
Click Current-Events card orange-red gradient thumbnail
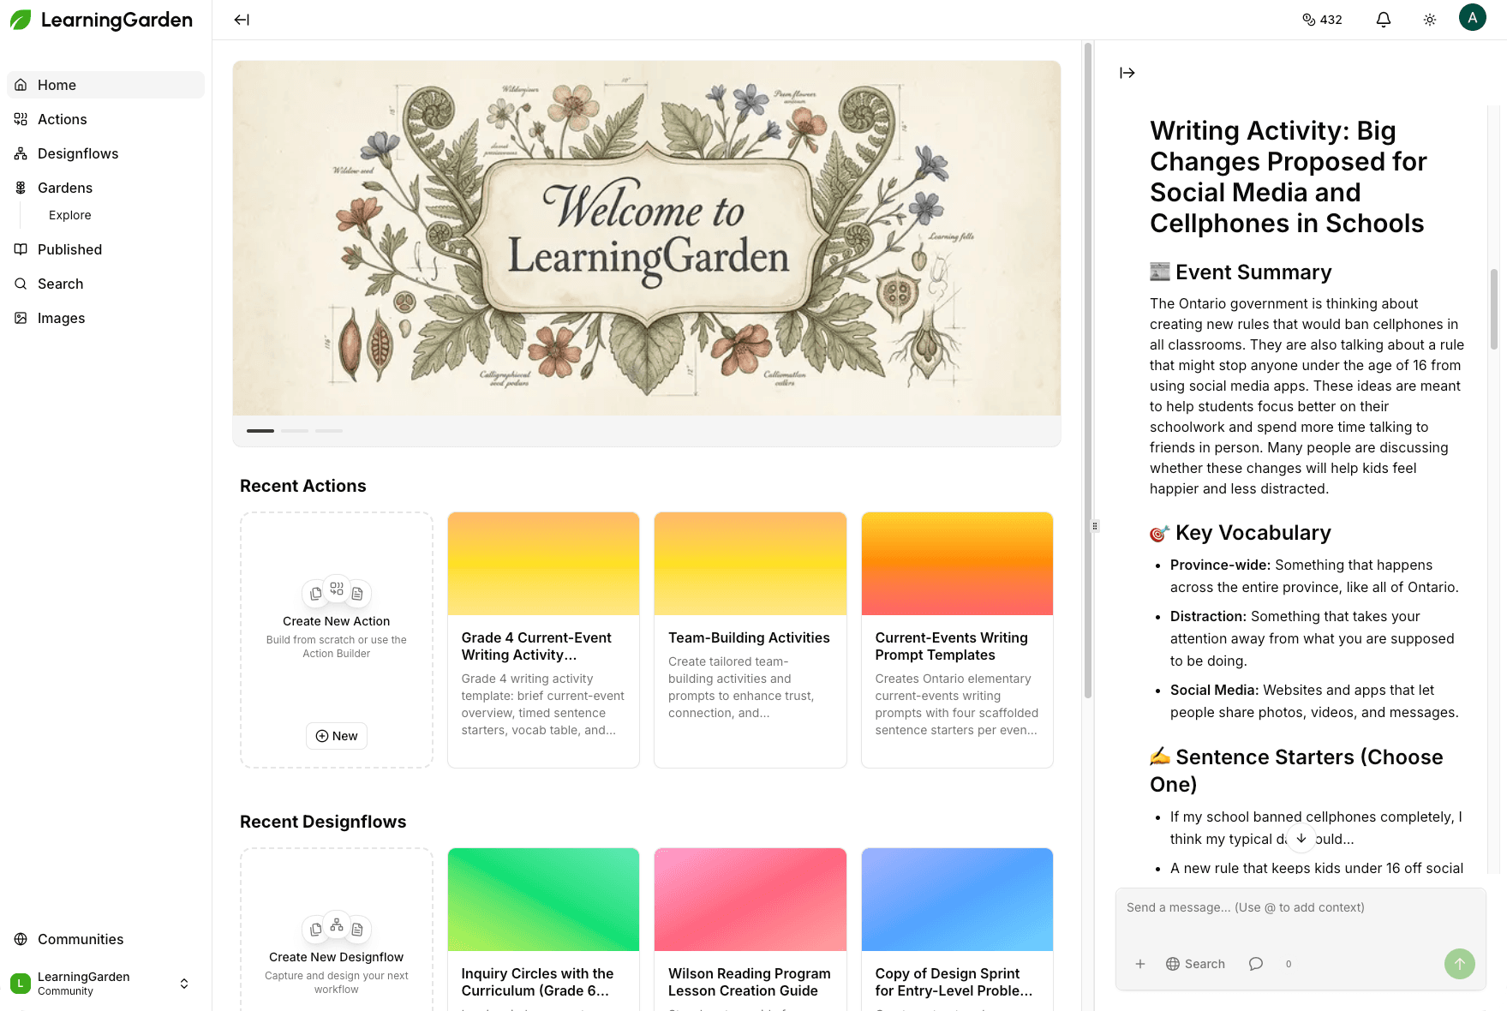957,564
